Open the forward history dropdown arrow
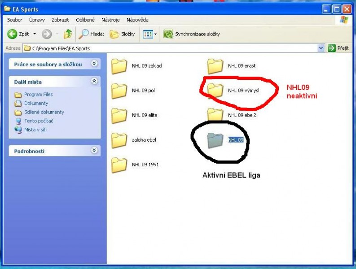356x269 pixels. [57, 34]
